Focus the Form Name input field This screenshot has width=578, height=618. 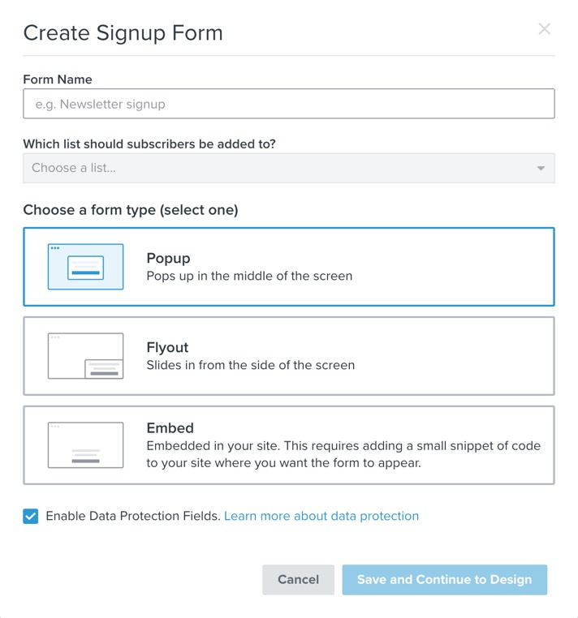(x=289, y=104)
